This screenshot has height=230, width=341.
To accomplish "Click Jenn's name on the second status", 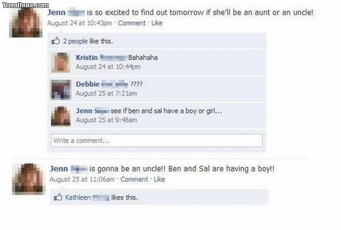I will 59,169.
